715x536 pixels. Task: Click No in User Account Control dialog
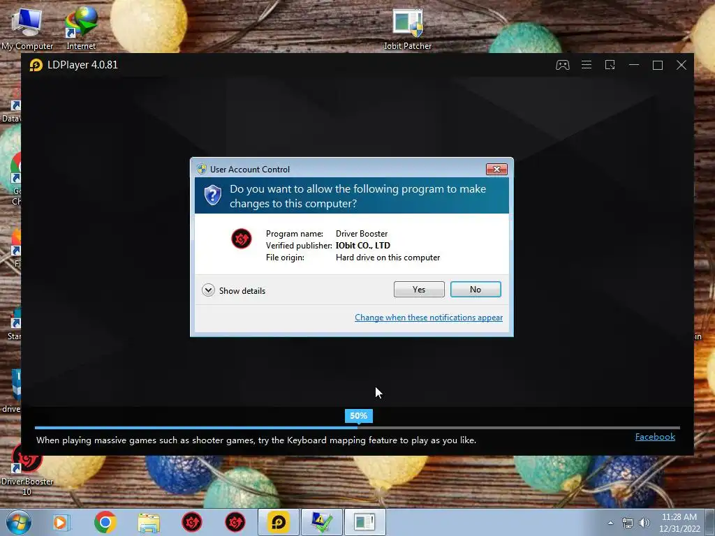point(475,290)
